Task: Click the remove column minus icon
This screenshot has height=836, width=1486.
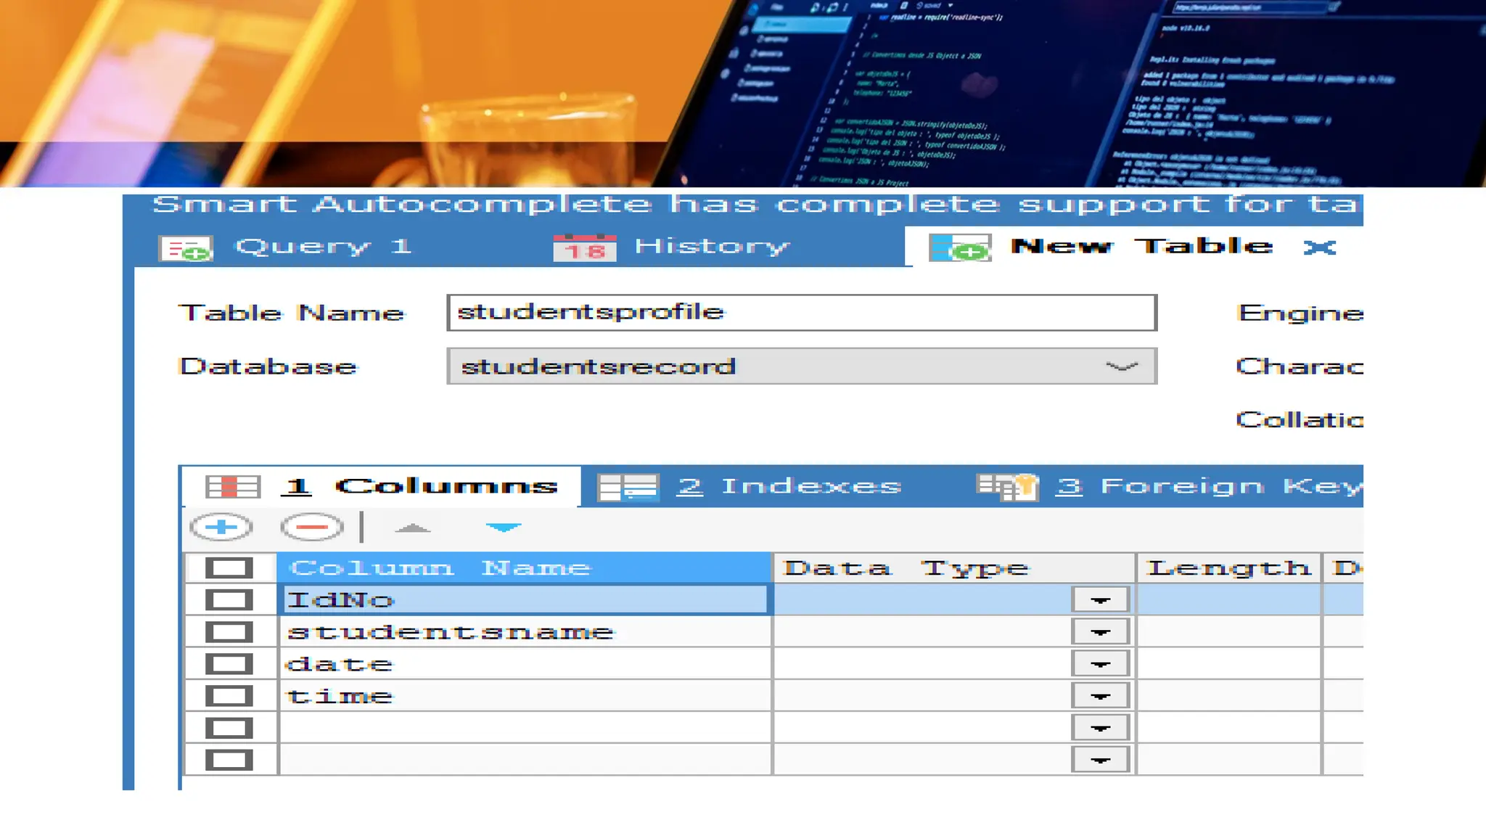Action: click(312, 527)
